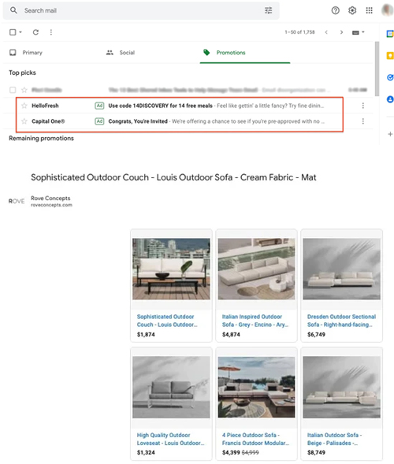Click the Remaining promotions heading
Image resolution: width=394 pixels, height=464 pixels.
(41, 138)
